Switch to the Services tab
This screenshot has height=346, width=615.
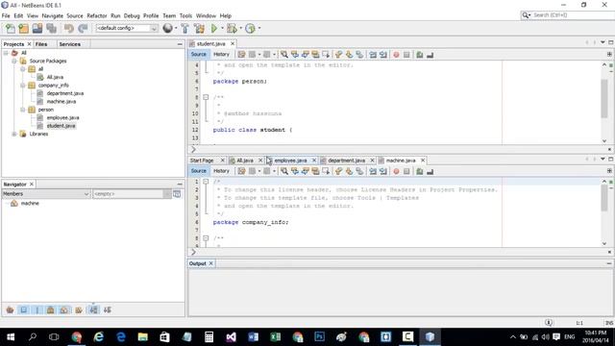tap(70, 44)
